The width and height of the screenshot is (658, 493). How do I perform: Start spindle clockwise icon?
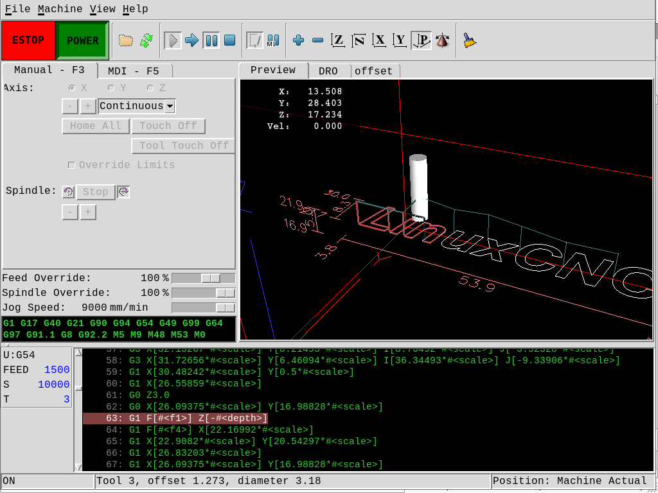[x=123, y=192]
